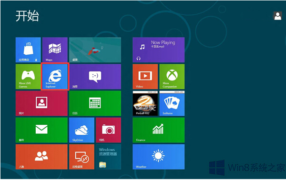The height and width of the screenshot is (180, 286).
Task: Open Windows Explorer tile
Action: click(x=108, y=157)
